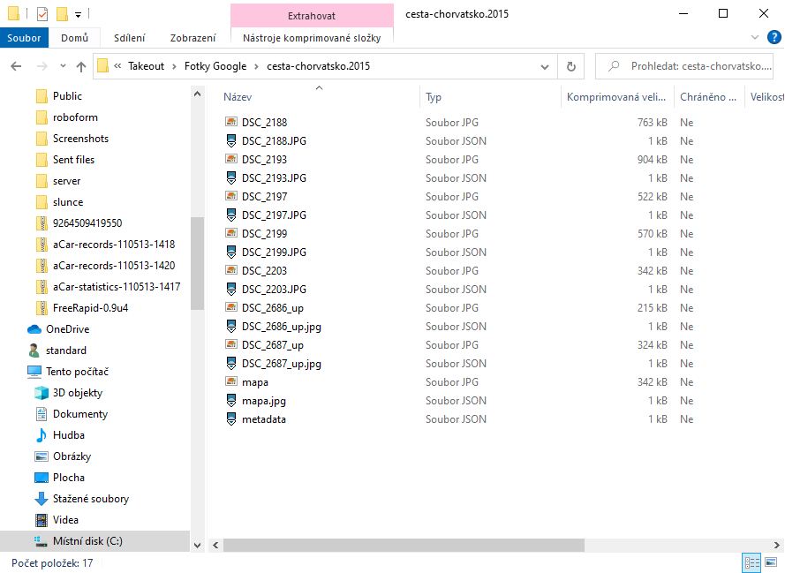The image size is (785, 573).
Task: Open the OneDrive cloud icon in sidebar
Action: 34,329
